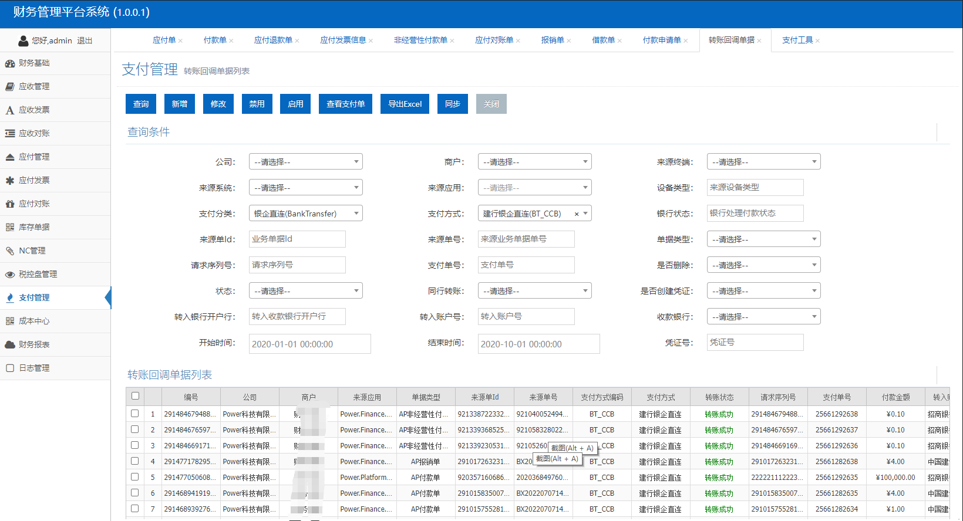The height and width of the screenshot is (521, 963).
Task: Click the 税控盘管理 eye icon
Action: (x=10, y=275)
